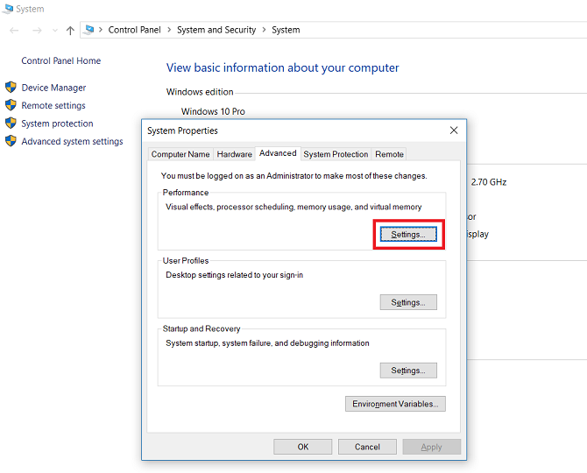The image size is (587, 473).
Task: Click the 'Windows 10 Pro' edition text
Action: tap(213, 111)
